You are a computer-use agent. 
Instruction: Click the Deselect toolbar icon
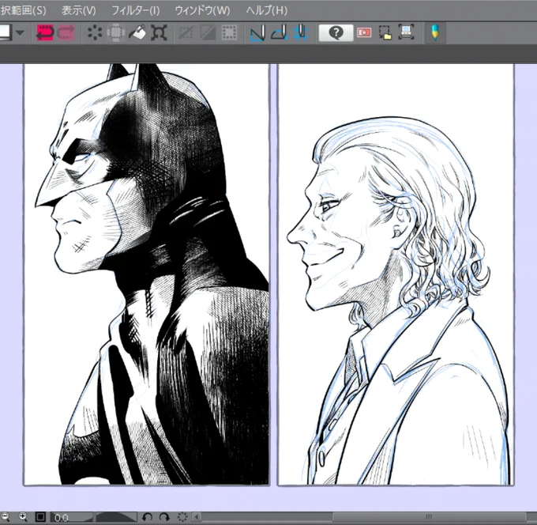pyautogui.click(x=186, y=33)
